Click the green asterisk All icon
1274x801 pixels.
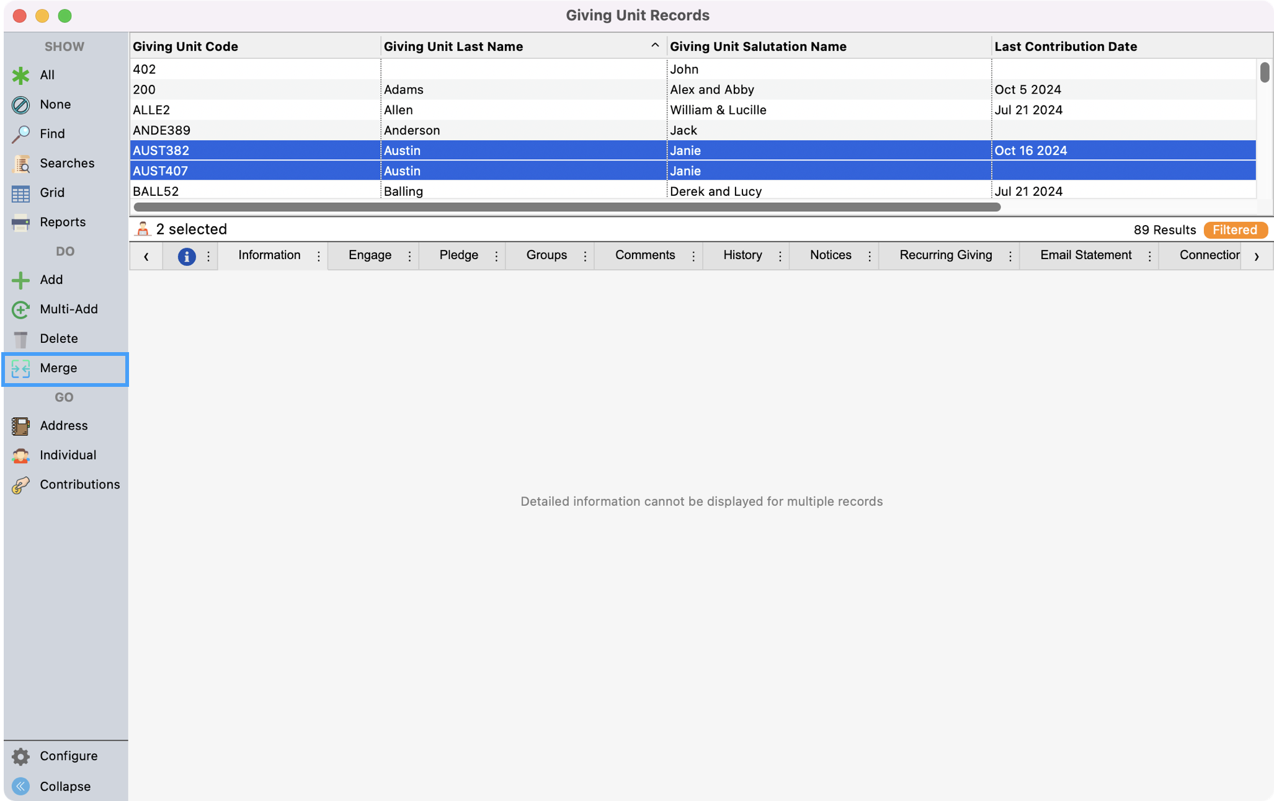click(x=20, y=75)
